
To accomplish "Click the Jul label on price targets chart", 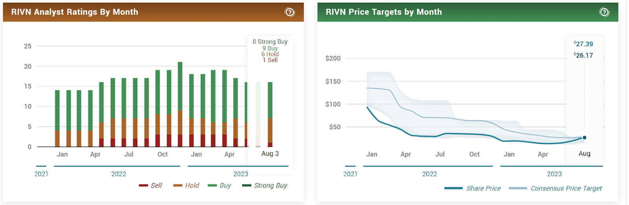I will coord(440,154).
